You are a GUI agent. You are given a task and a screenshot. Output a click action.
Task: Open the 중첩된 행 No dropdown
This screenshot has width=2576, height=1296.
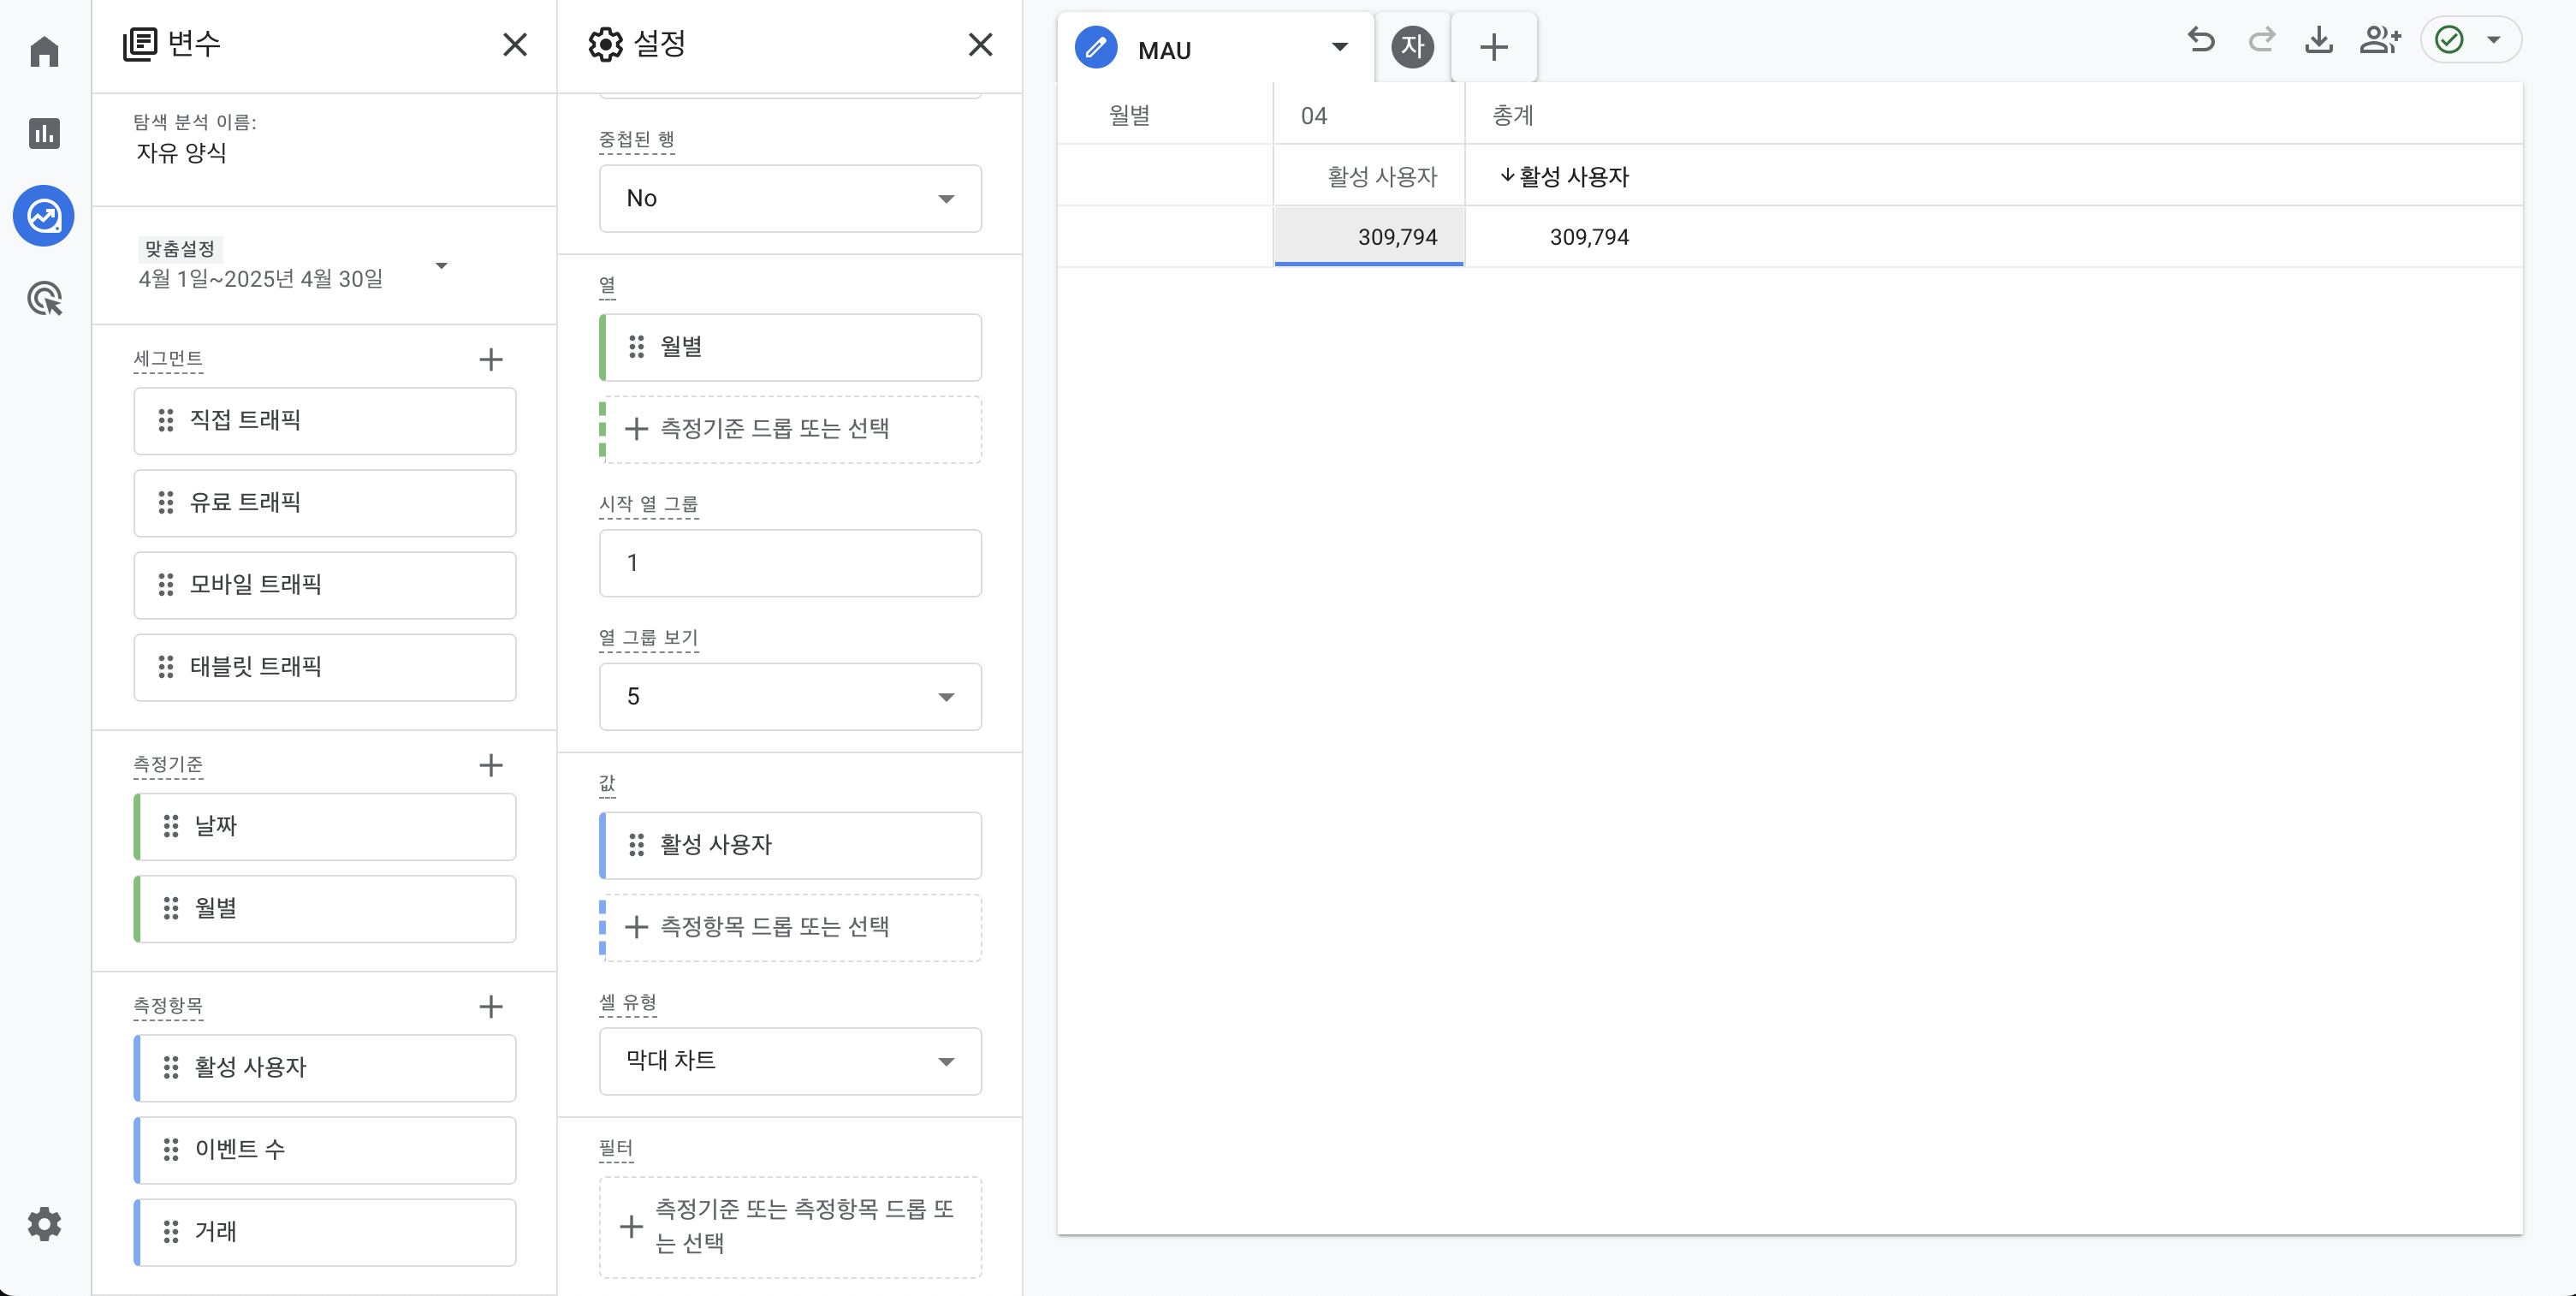pyautogui.click(x=790, y=198)
